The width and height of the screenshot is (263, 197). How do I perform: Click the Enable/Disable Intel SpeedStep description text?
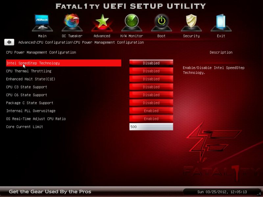pyautogui.click(x=213, y=70)
